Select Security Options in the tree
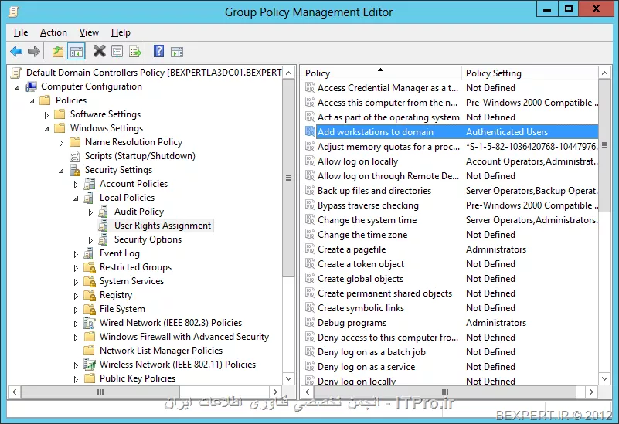Image resolution: width=619 pixels, height=424 pixels. [x=148, y=239]
